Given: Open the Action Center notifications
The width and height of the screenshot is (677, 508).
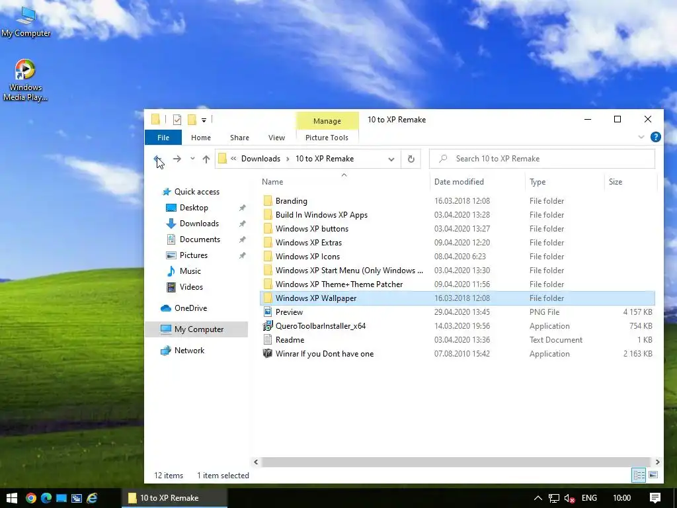Looking at the screenshot, I should click(655, 498).
